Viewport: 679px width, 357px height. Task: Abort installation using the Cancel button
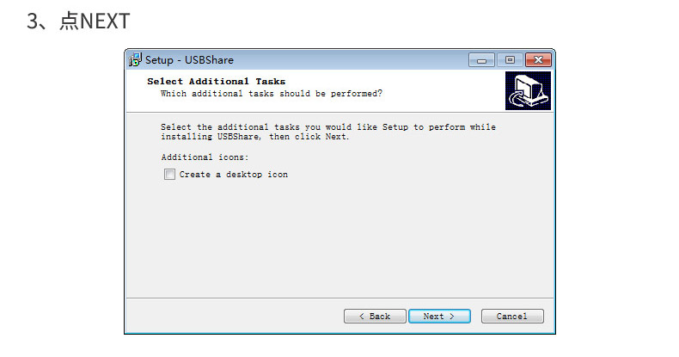(x=512, y=317)
